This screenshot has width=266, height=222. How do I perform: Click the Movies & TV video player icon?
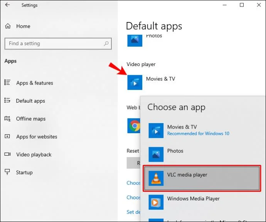tap(135, 82)
